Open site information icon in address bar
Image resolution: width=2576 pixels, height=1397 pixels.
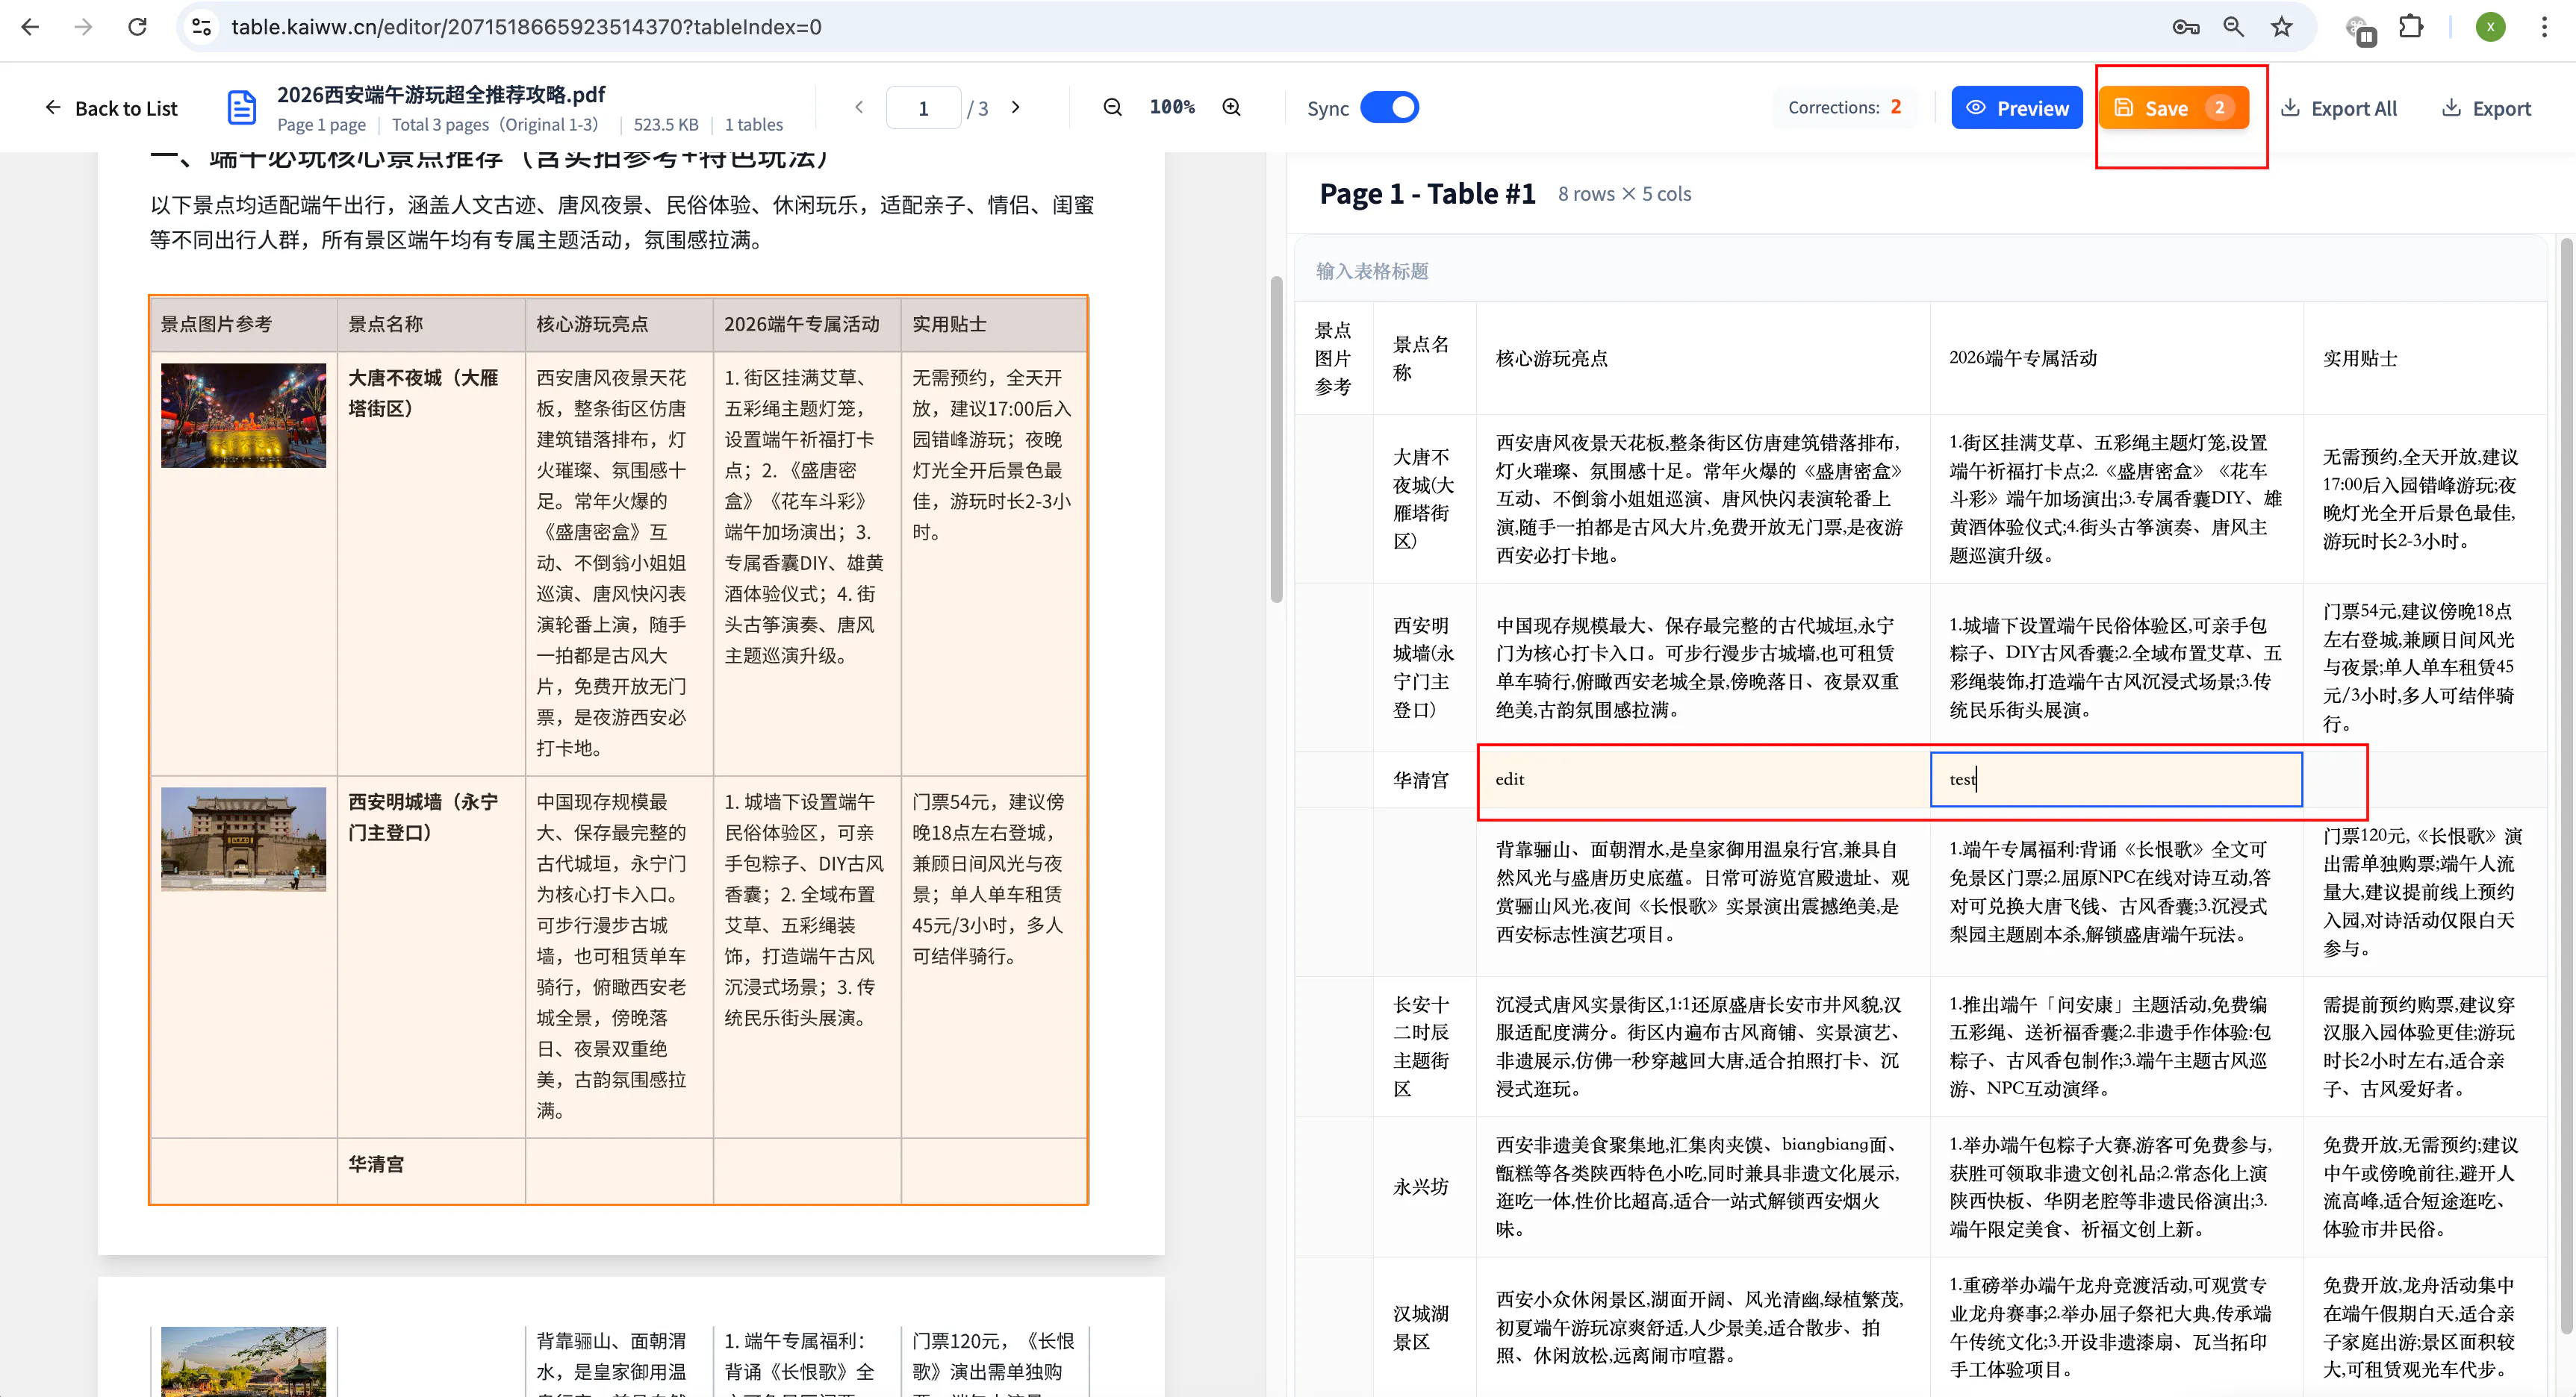[202, 27]
